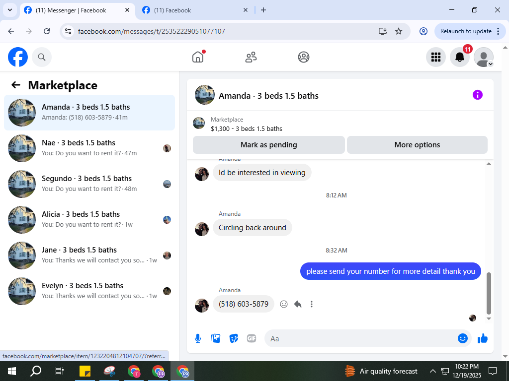The image size is (509, 381).
Task: Open a new browser tab
Action: pyautogui.click(x=263, y=10)
